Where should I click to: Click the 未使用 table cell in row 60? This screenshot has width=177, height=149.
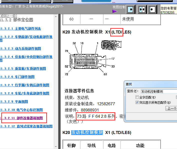tap(140, 19)
